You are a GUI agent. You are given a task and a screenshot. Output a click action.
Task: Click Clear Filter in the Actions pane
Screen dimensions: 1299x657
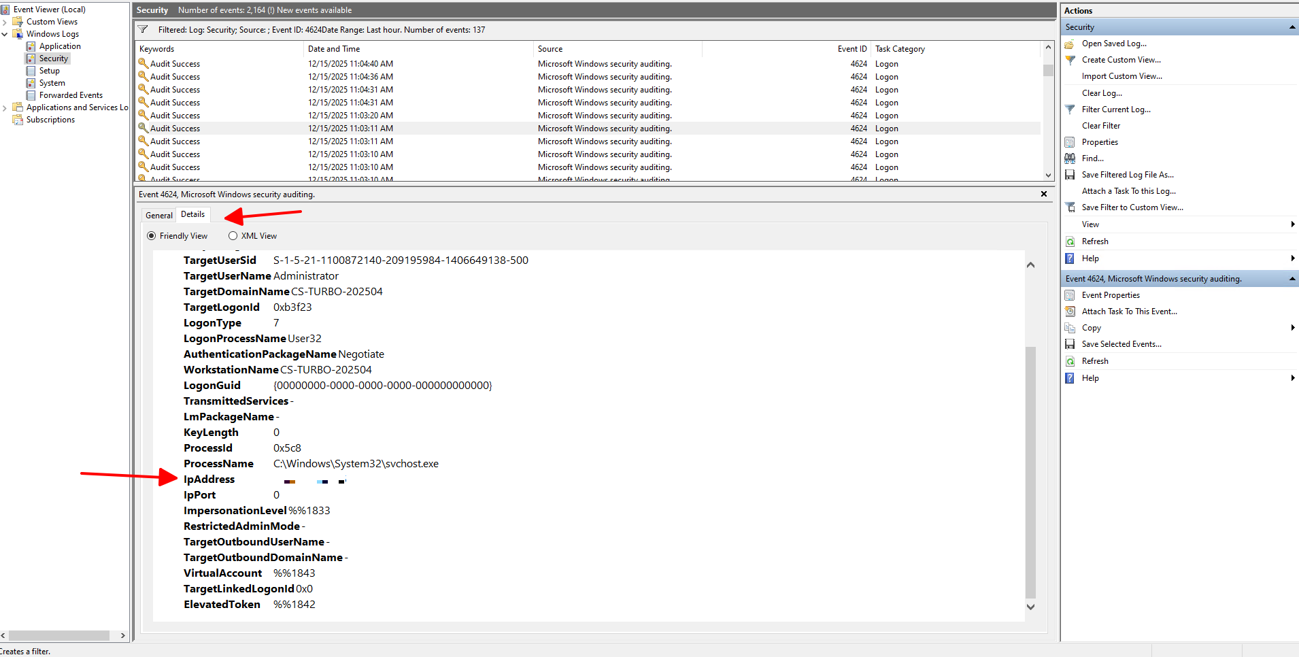(1100, 126)
